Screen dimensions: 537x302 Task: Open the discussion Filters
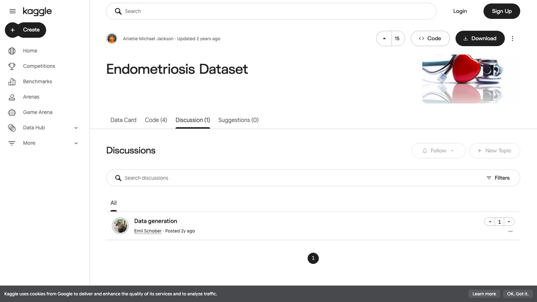click(x=498, y=178)
